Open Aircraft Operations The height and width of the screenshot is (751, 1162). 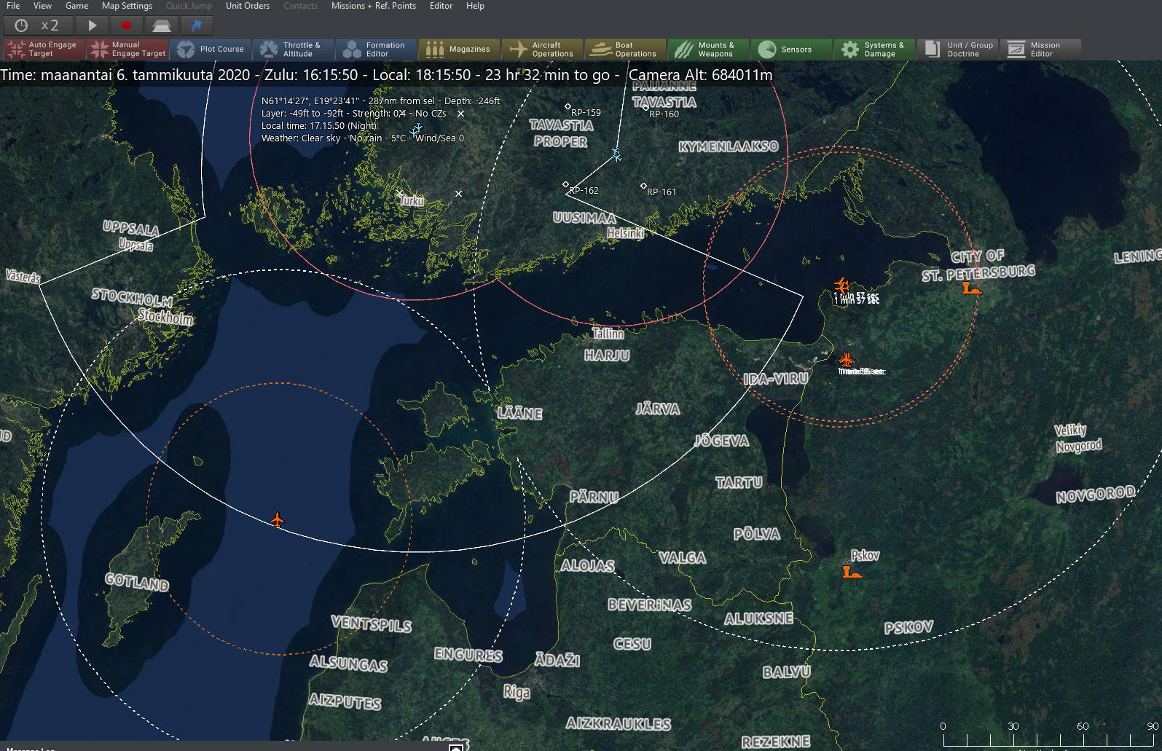click(542, 49)
